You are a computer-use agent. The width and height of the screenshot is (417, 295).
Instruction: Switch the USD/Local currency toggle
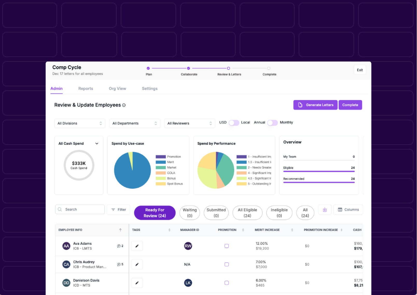tap(234, 123)
